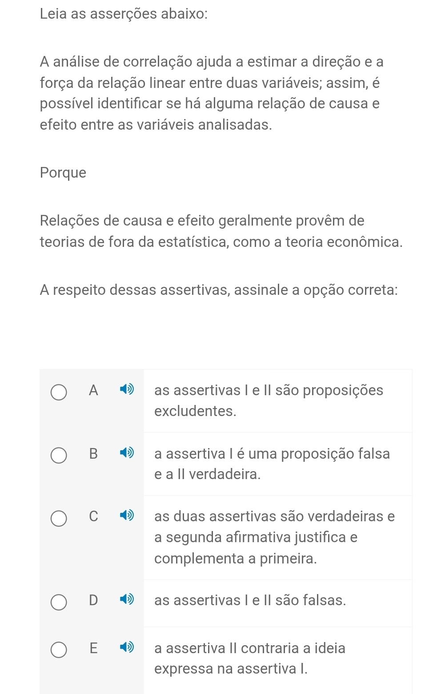Hear option E via speaker icon
The width and height of the screenshot is (433, 694).
coord(127,648)
